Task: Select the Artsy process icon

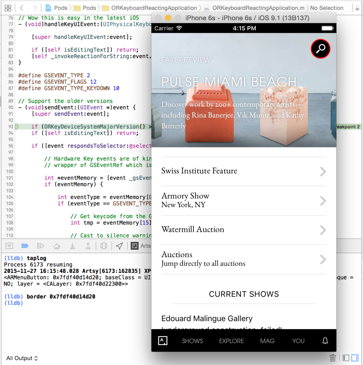Action: (135, 246)
